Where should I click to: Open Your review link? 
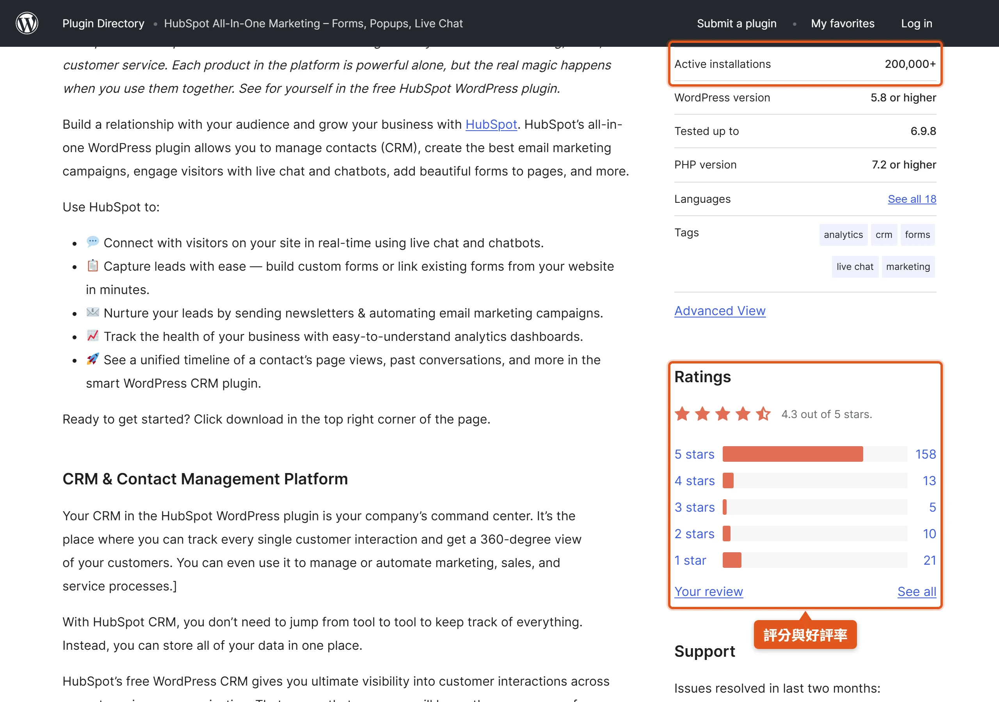point(708,592)
